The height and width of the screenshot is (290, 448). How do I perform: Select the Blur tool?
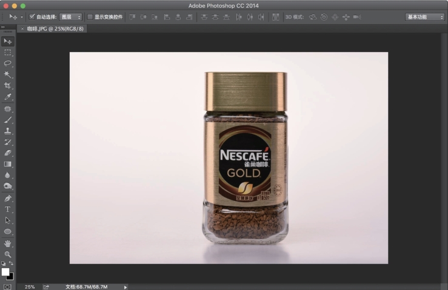click(8, 175)
